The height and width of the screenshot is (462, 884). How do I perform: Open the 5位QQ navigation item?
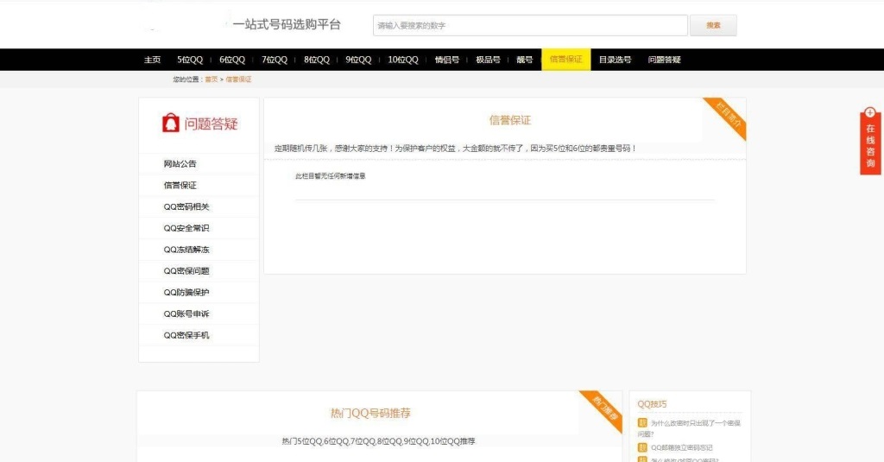[190, 60]
